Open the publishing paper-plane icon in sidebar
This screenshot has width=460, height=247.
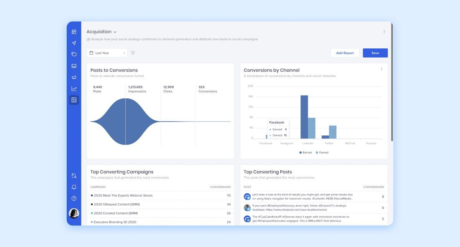click(74, 43)
